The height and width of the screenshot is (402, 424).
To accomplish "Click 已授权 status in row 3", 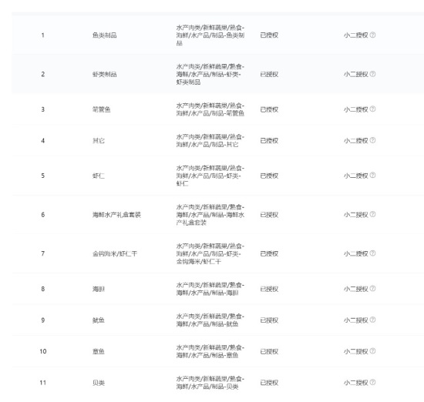I will (269, 109).
